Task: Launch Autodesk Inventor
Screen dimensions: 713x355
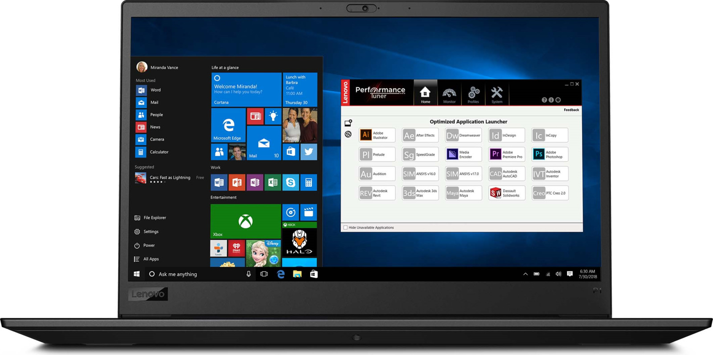Action: click(550, 174)
